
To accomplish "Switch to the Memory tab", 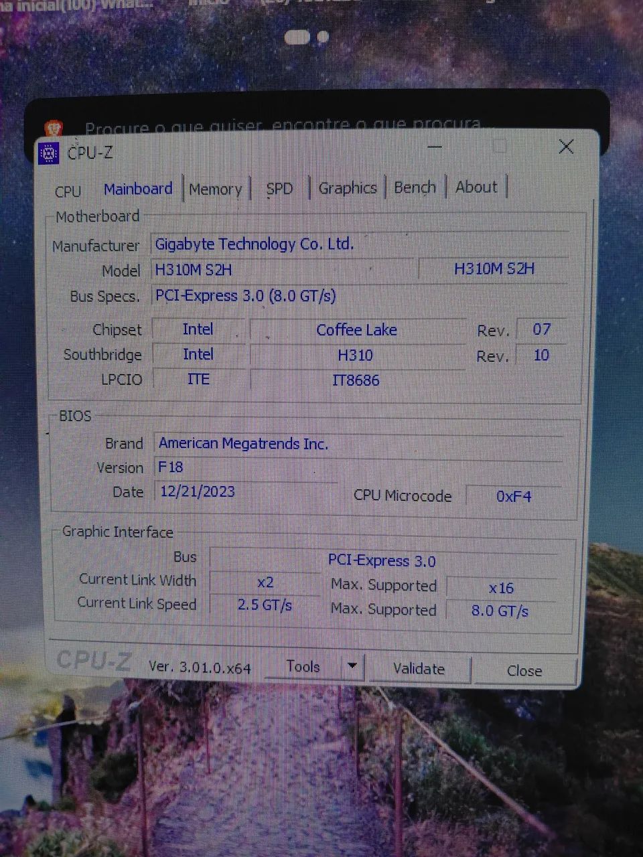I will coord(215,189).
